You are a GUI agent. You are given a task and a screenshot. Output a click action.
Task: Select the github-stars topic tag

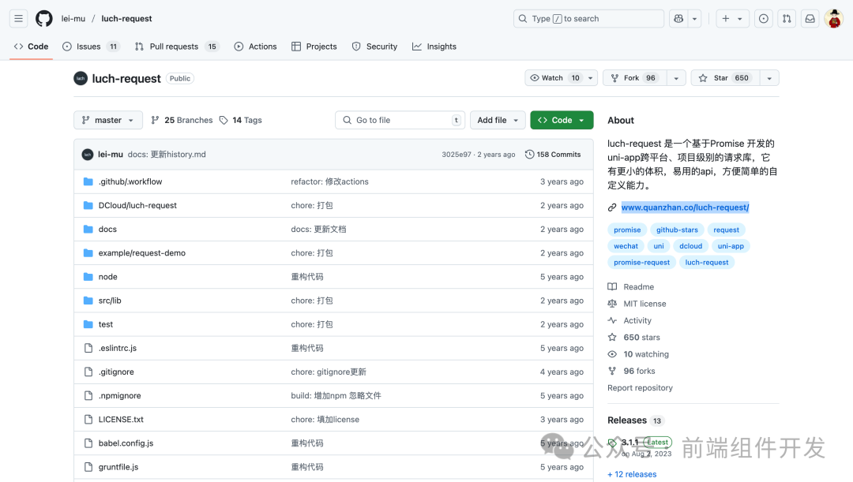pos(677,230)
